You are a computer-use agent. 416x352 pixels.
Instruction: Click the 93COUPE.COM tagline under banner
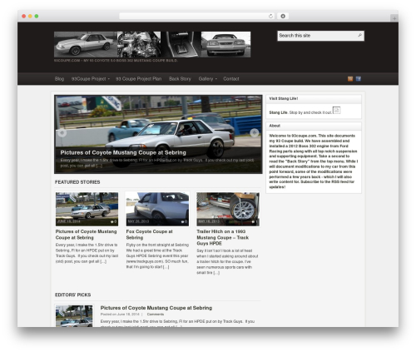tap(116, 61)
